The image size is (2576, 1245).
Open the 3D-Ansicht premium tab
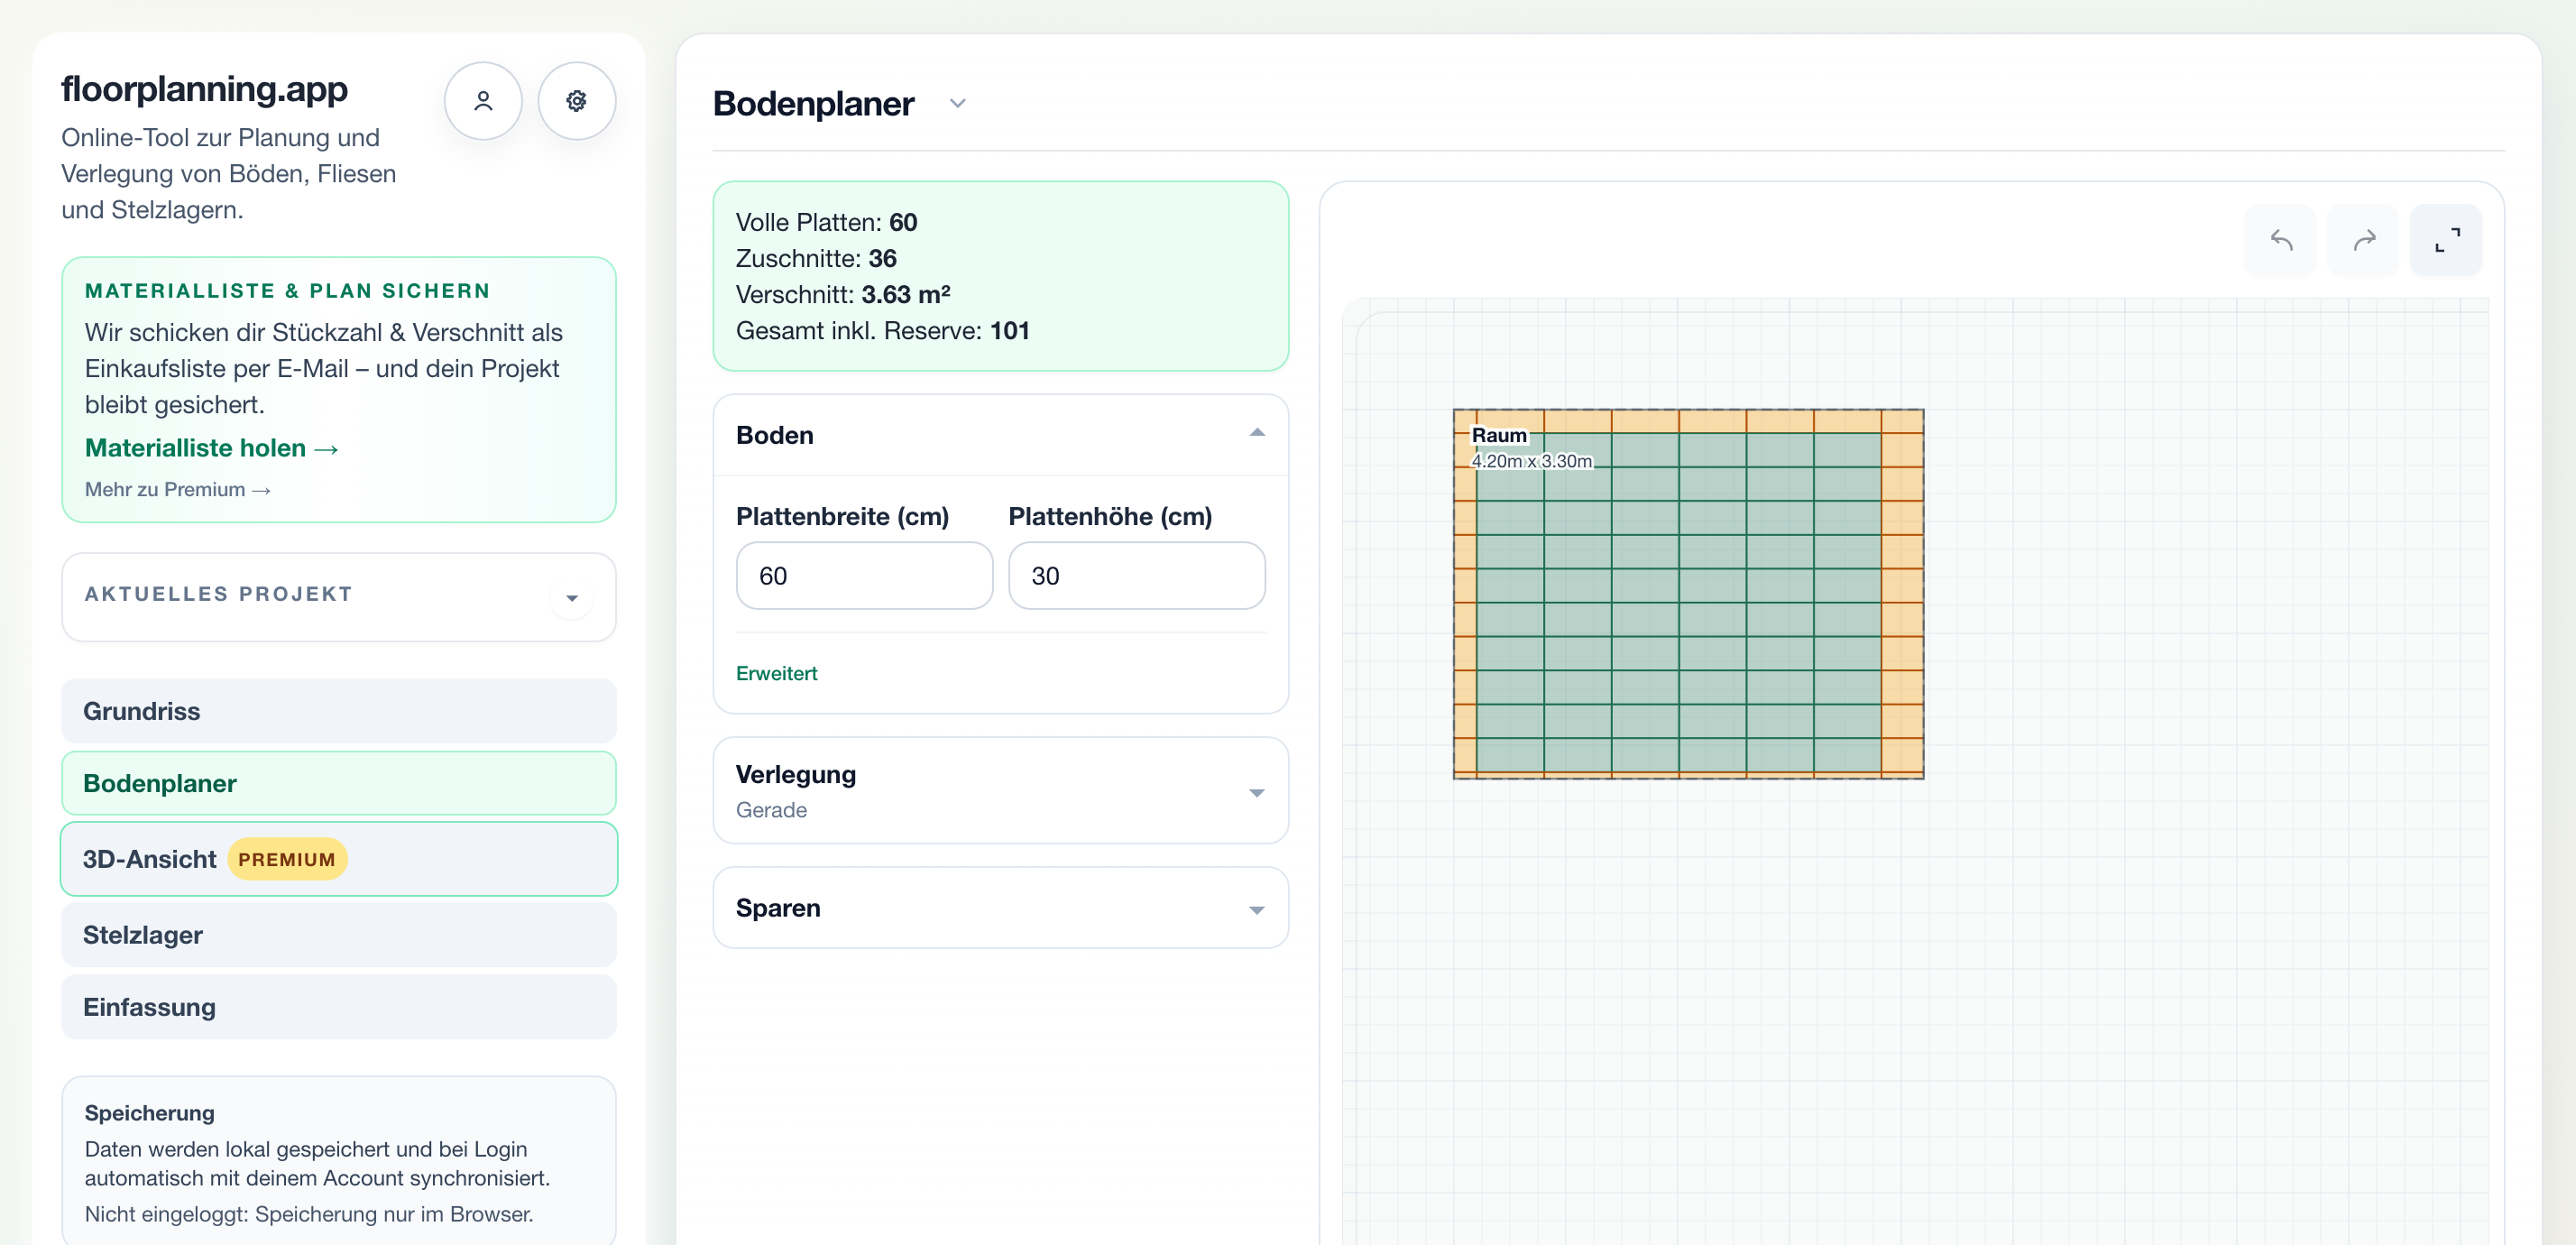339,859
